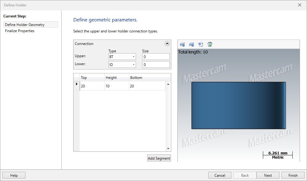The image size is (307, 181).
Task: Select Define Holder Geometry step
Action: click(31, 25)
